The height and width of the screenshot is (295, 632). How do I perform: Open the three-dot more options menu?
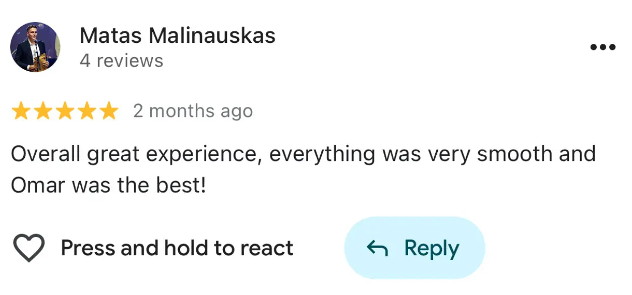click(603, 47)
